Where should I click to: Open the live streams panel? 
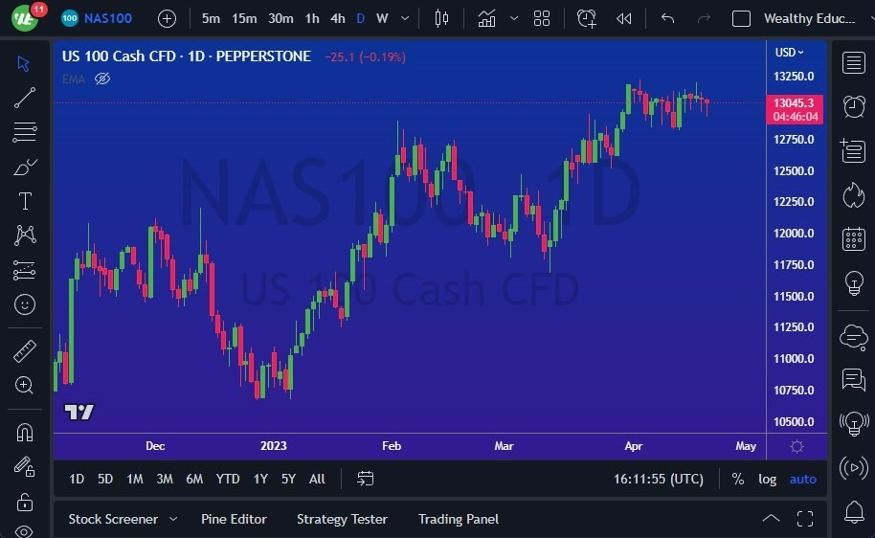(x=854, y=468)
